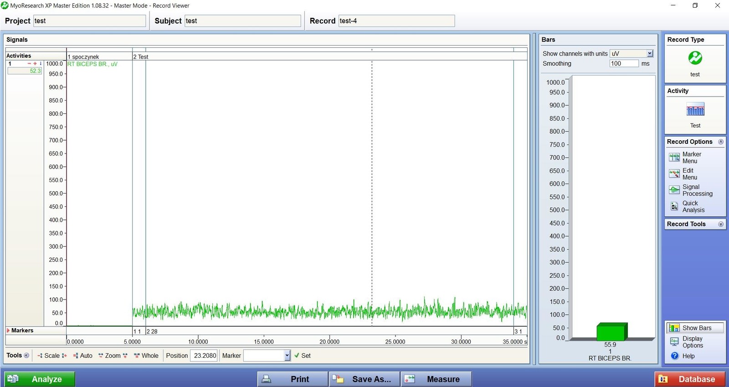Toggle the Show Bars button
The image size is (729, 387).
[695, 328]
